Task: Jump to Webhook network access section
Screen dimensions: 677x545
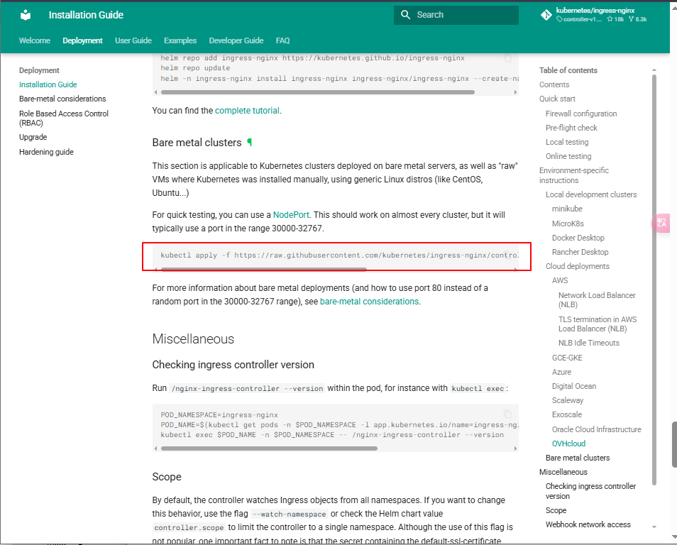Action: click(588, 524)
